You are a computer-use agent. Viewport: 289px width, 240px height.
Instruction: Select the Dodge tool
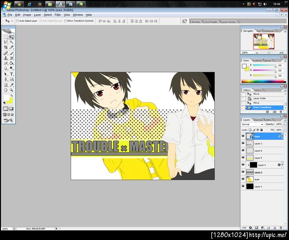click(12, 68)
